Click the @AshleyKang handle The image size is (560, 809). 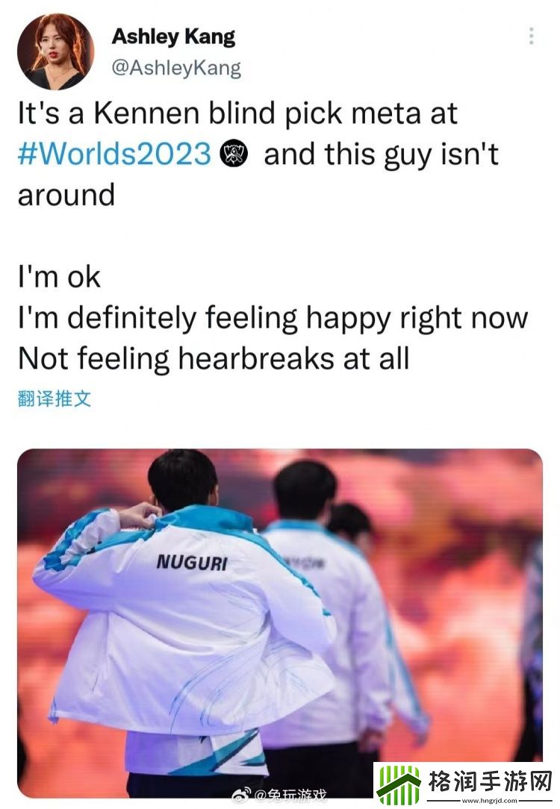pyautogui.click(x=176, y=68)
